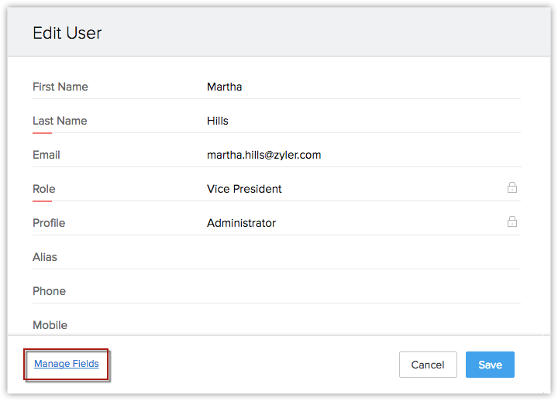Click the lock icon in the Profile row
Image resolution: width=558 pixels, height=401 pixels.
tap(512, 221)
